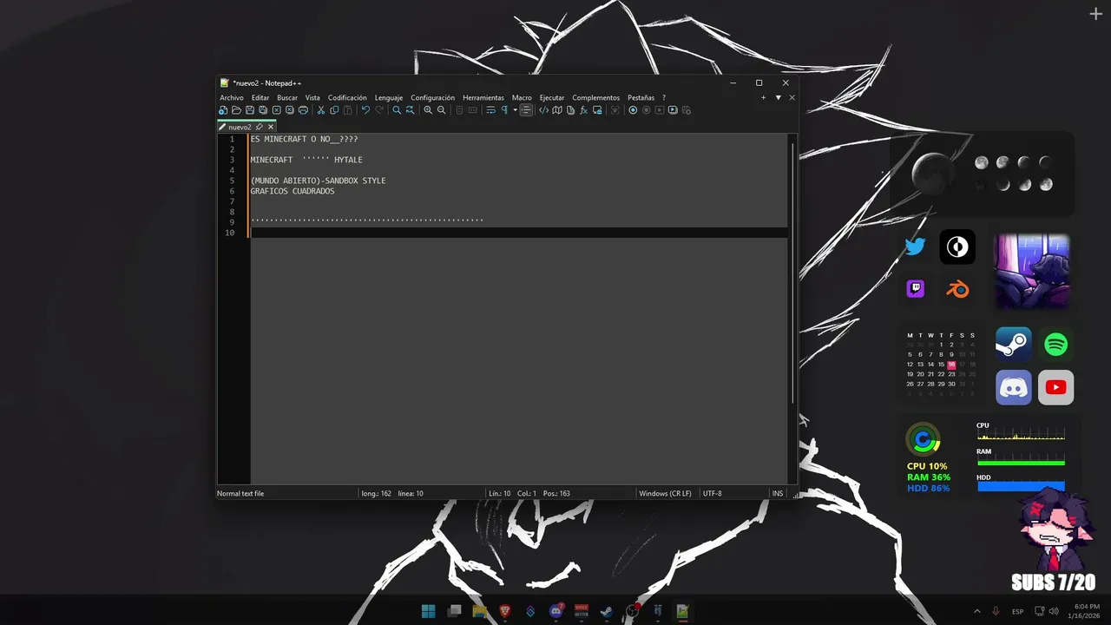This screenshot has height=625, width=1111.
Task: Undo the last edit with toolbar icon
Action: tap(365, 110)
